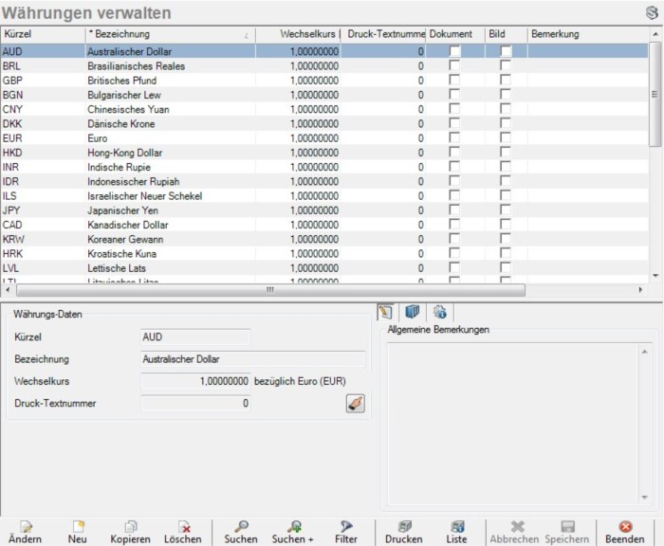Viewport: 664px width, 546px height.
Task: Click remarks box scroll up arrow
Action: coord(644,352)
